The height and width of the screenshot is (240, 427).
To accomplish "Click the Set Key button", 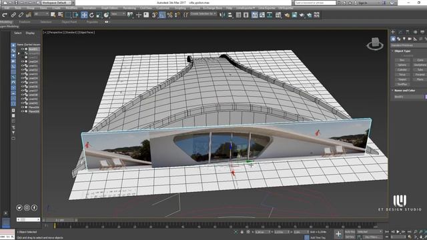I will tap(350, 237).
